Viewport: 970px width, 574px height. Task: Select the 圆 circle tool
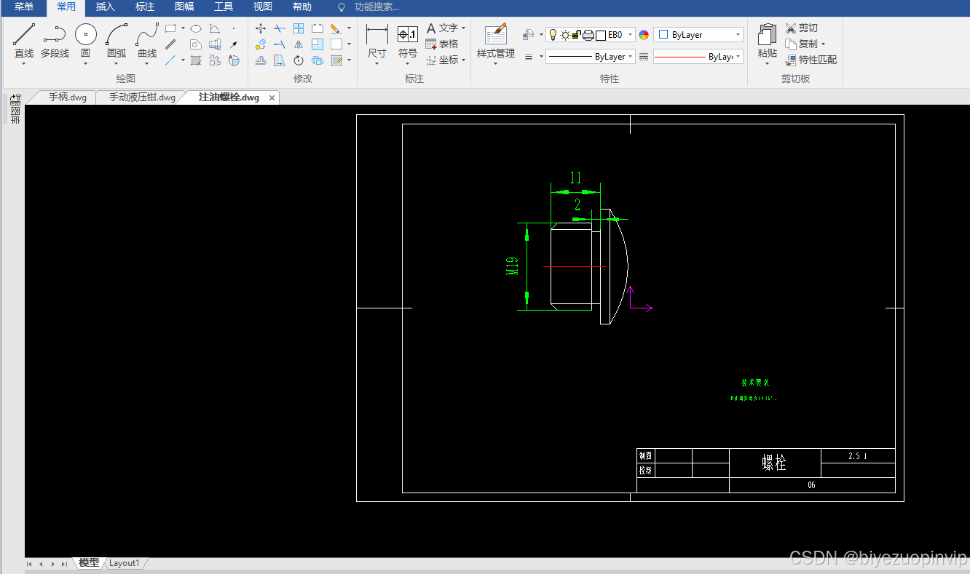pyautogui.click(x=86, y=40)
